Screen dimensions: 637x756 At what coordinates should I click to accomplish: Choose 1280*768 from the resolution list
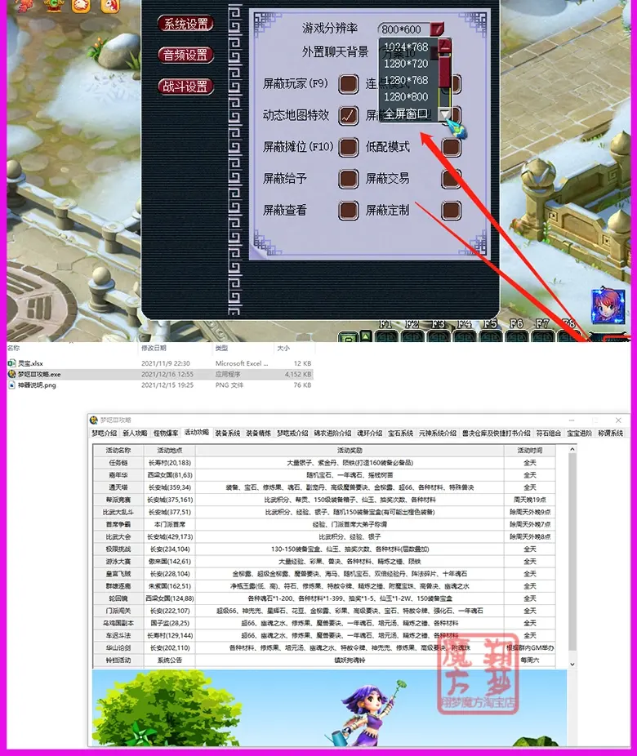coord(406,80)
